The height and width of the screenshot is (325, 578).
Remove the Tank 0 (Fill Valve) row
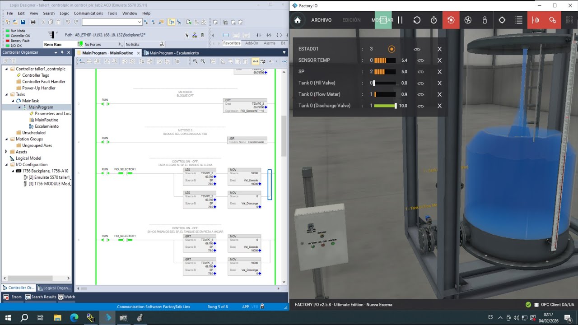(x=439, y=83)
